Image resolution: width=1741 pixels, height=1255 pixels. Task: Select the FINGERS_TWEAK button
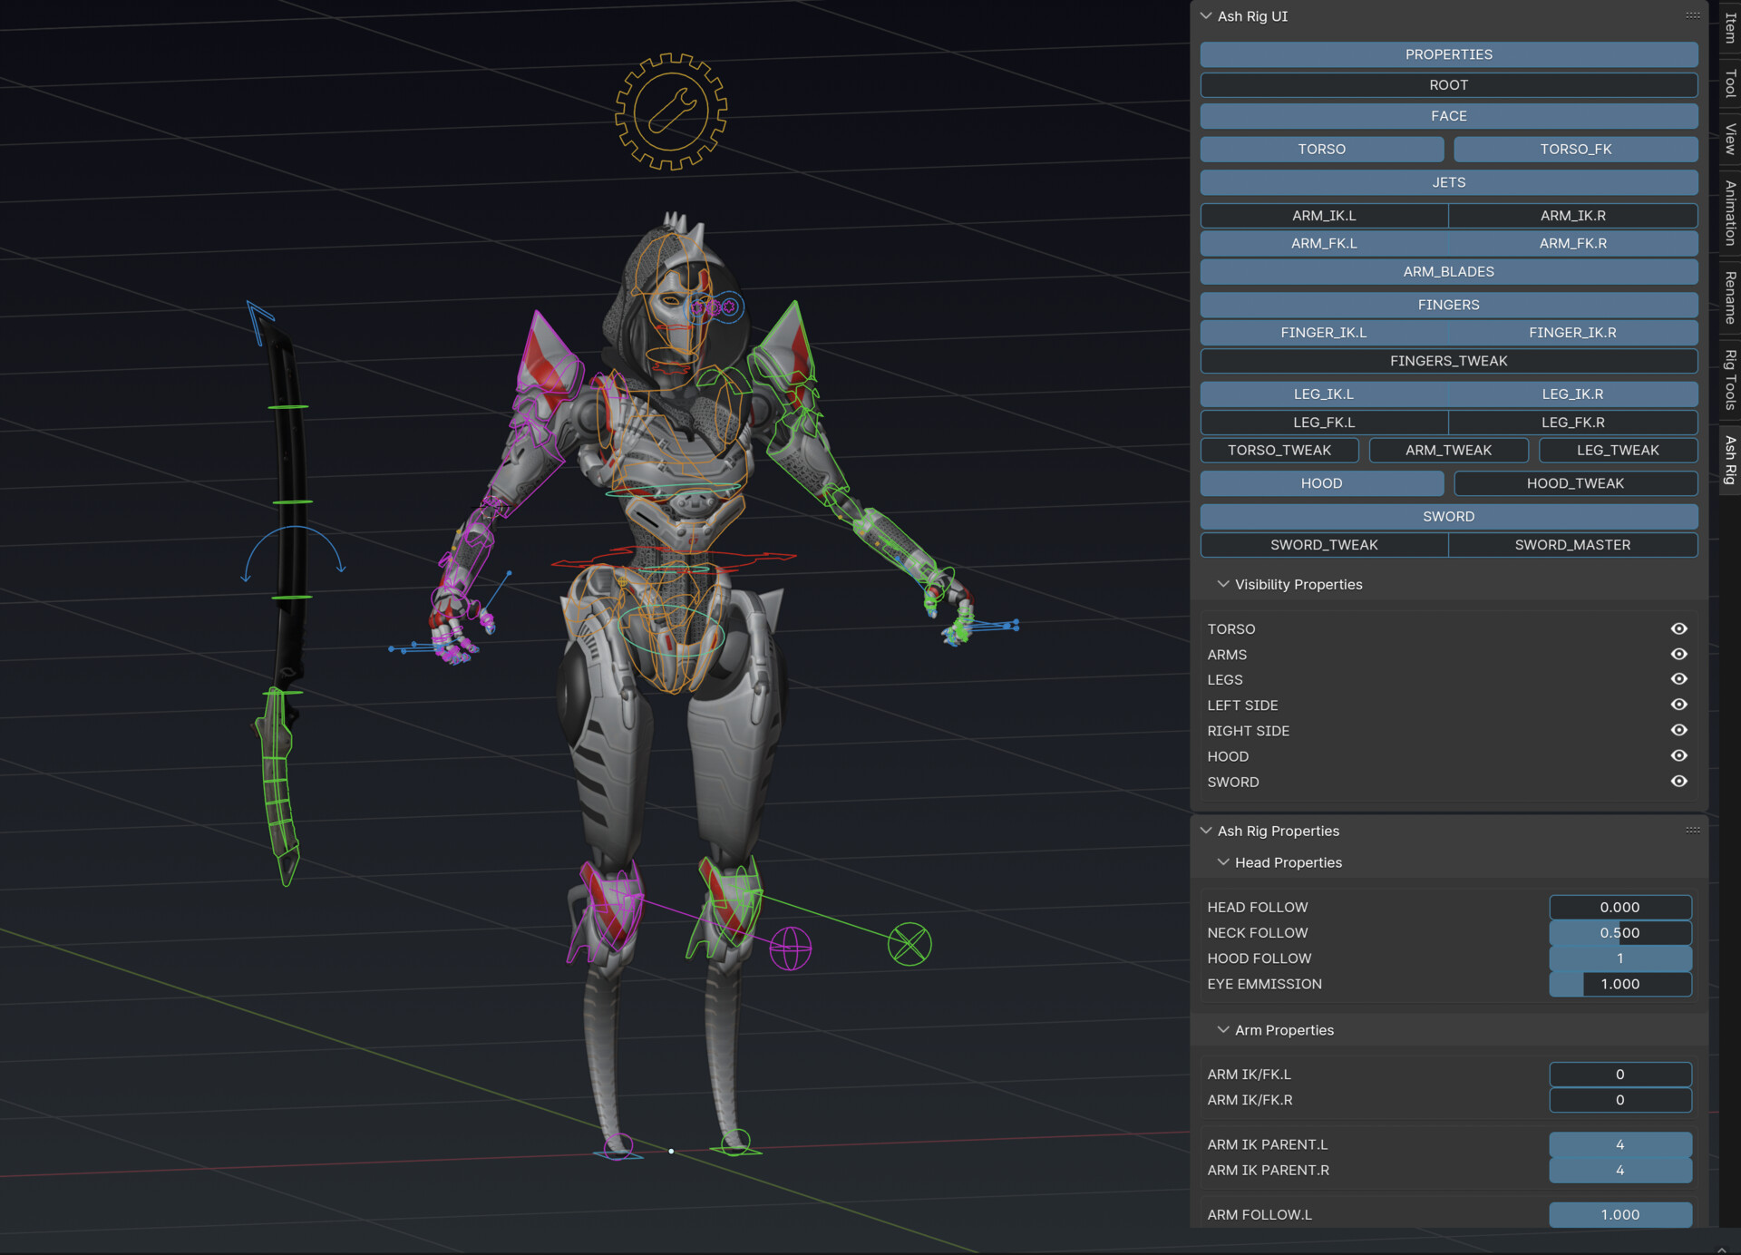(x=1448, y=361)
